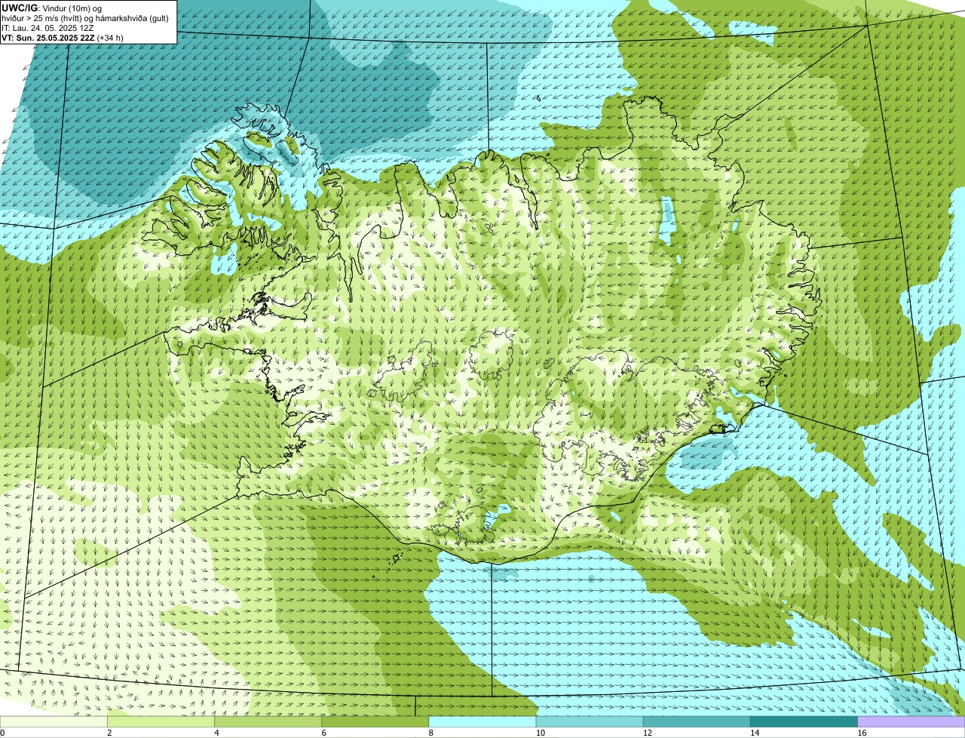Click the dark teal 14–16 m/s legend swatch
Viewport: 965px width, 738px height.
(x=804, y=722)
